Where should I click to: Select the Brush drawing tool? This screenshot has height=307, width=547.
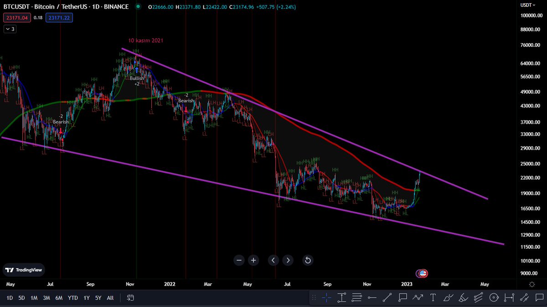pyautogui.click(x=448, y=298)
